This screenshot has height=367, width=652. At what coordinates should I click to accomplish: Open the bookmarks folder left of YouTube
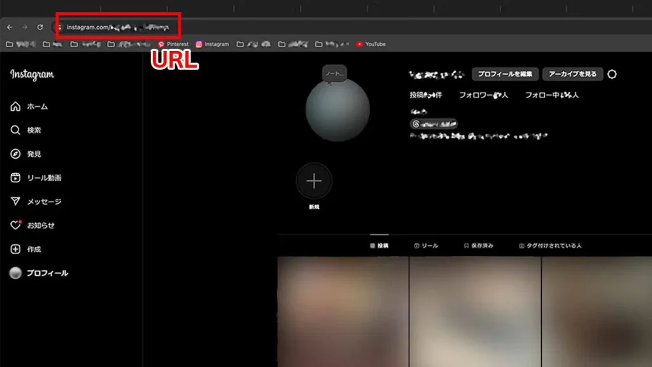[x=332, y=44]
